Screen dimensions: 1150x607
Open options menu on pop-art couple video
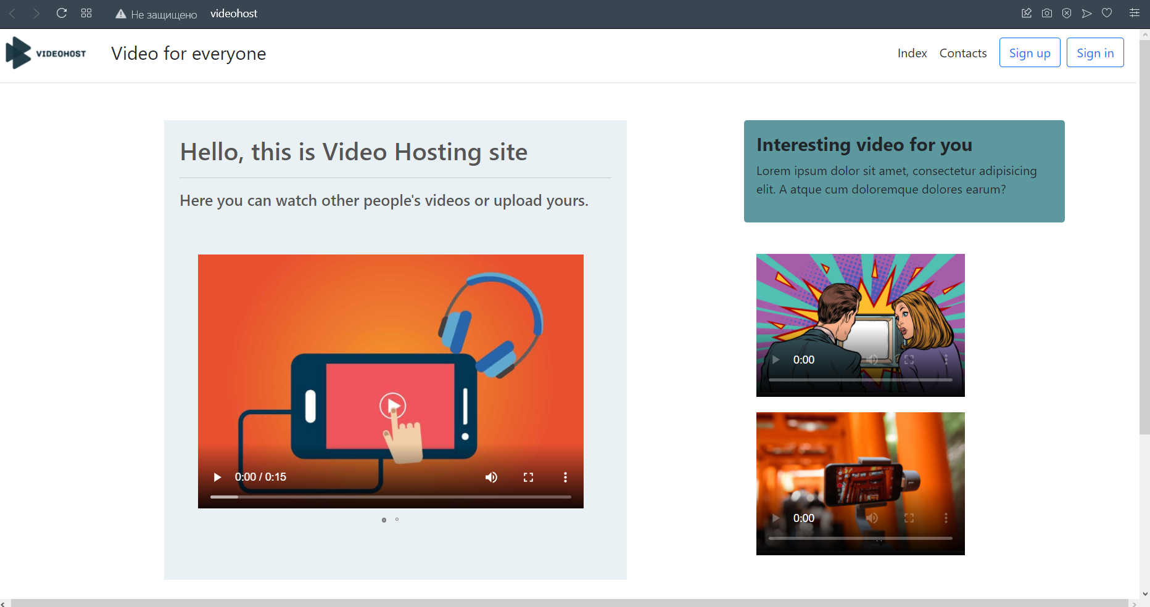(946, 360)
